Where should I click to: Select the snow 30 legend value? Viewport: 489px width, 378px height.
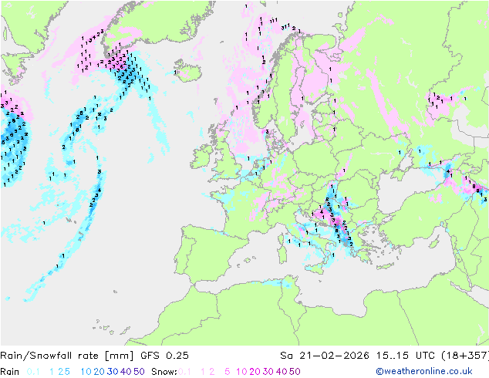click(268, 372)
